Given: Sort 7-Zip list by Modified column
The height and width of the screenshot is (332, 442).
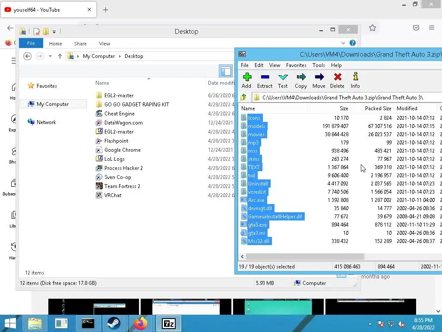Looking at the screenshot, I should pos(416,109).
